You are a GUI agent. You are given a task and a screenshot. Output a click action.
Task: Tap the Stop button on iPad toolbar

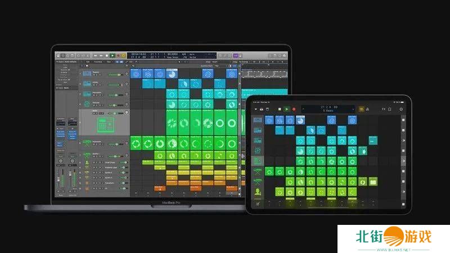pos(279,109)
